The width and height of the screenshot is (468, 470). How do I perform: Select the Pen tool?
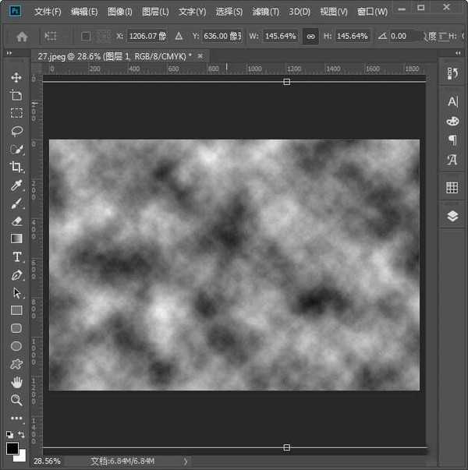pyautogui.click(x=16, y=275)
